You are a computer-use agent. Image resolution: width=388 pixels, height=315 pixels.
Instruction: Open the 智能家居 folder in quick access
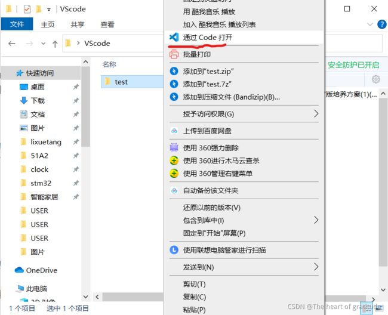pos(44,197)
